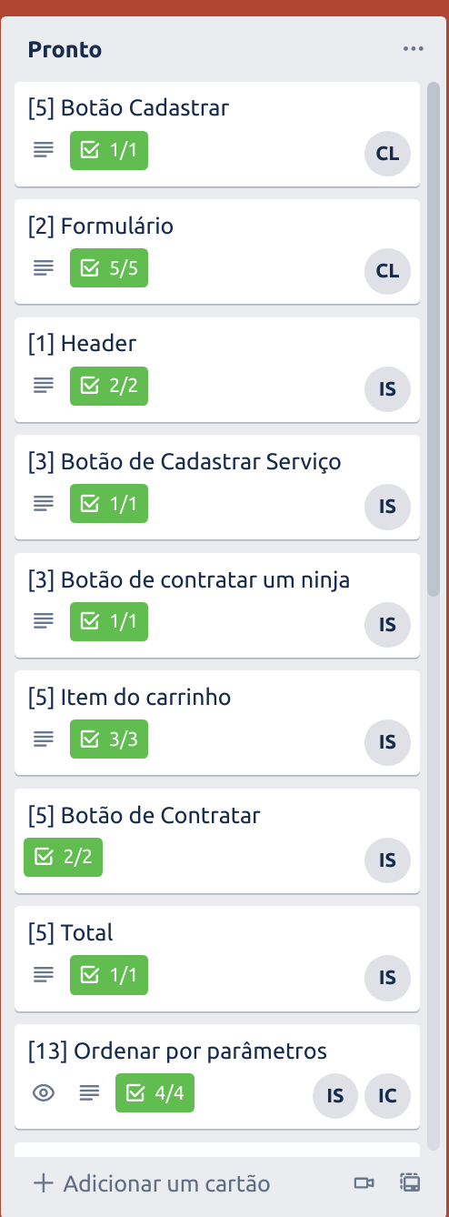Screen dimensions: 449x1217
Task: Click the list's vertical scrollbar
Action: click(434, 337)
